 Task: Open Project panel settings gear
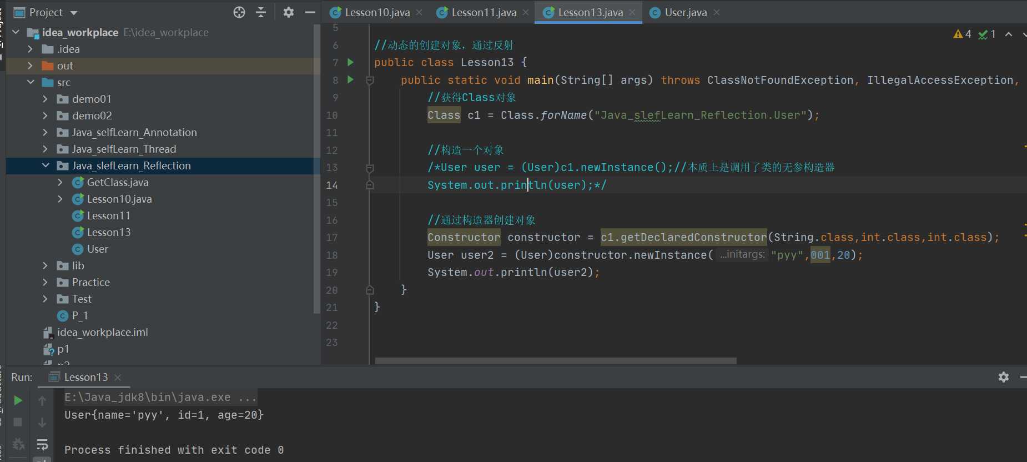(x=289, y=12)
